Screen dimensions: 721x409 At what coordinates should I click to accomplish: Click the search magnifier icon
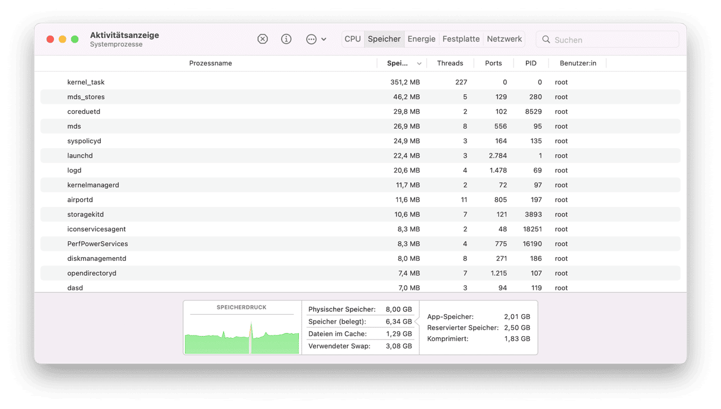[x=546, y=40]
